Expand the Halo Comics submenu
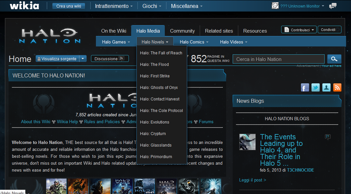The width and height of the screenshot is (351, 194). pos(194,42)
